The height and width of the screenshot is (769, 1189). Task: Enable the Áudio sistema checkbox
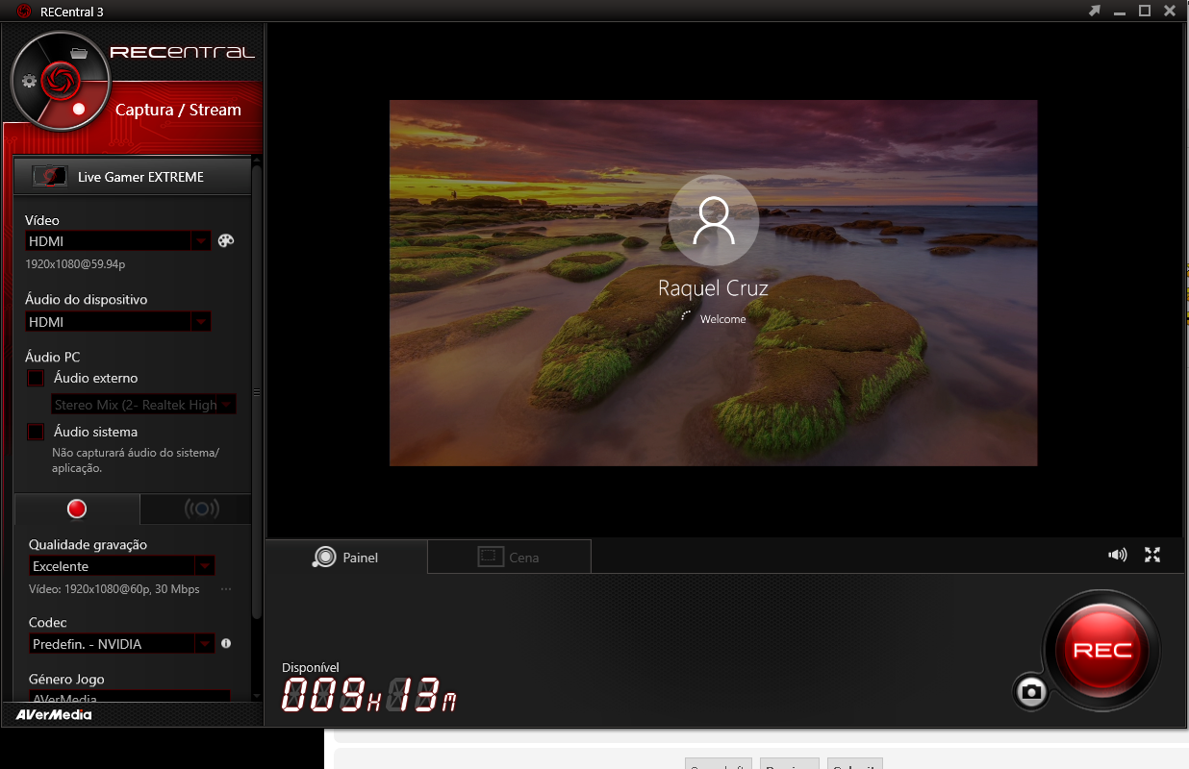pos(36,432)
